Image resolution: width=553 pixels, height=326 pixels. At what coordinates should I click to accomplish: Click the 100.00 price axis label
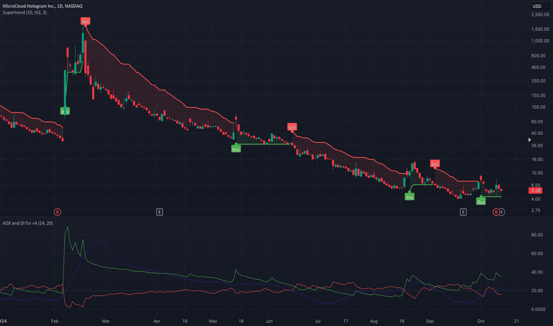point(539,107)
